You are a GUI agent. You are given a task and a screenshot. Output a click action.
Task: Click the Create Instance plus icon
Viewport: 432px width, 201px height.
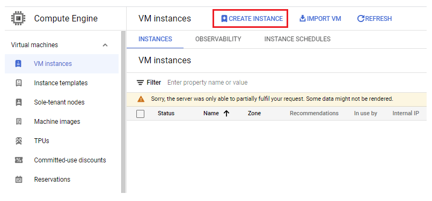[x=224, y=19]
